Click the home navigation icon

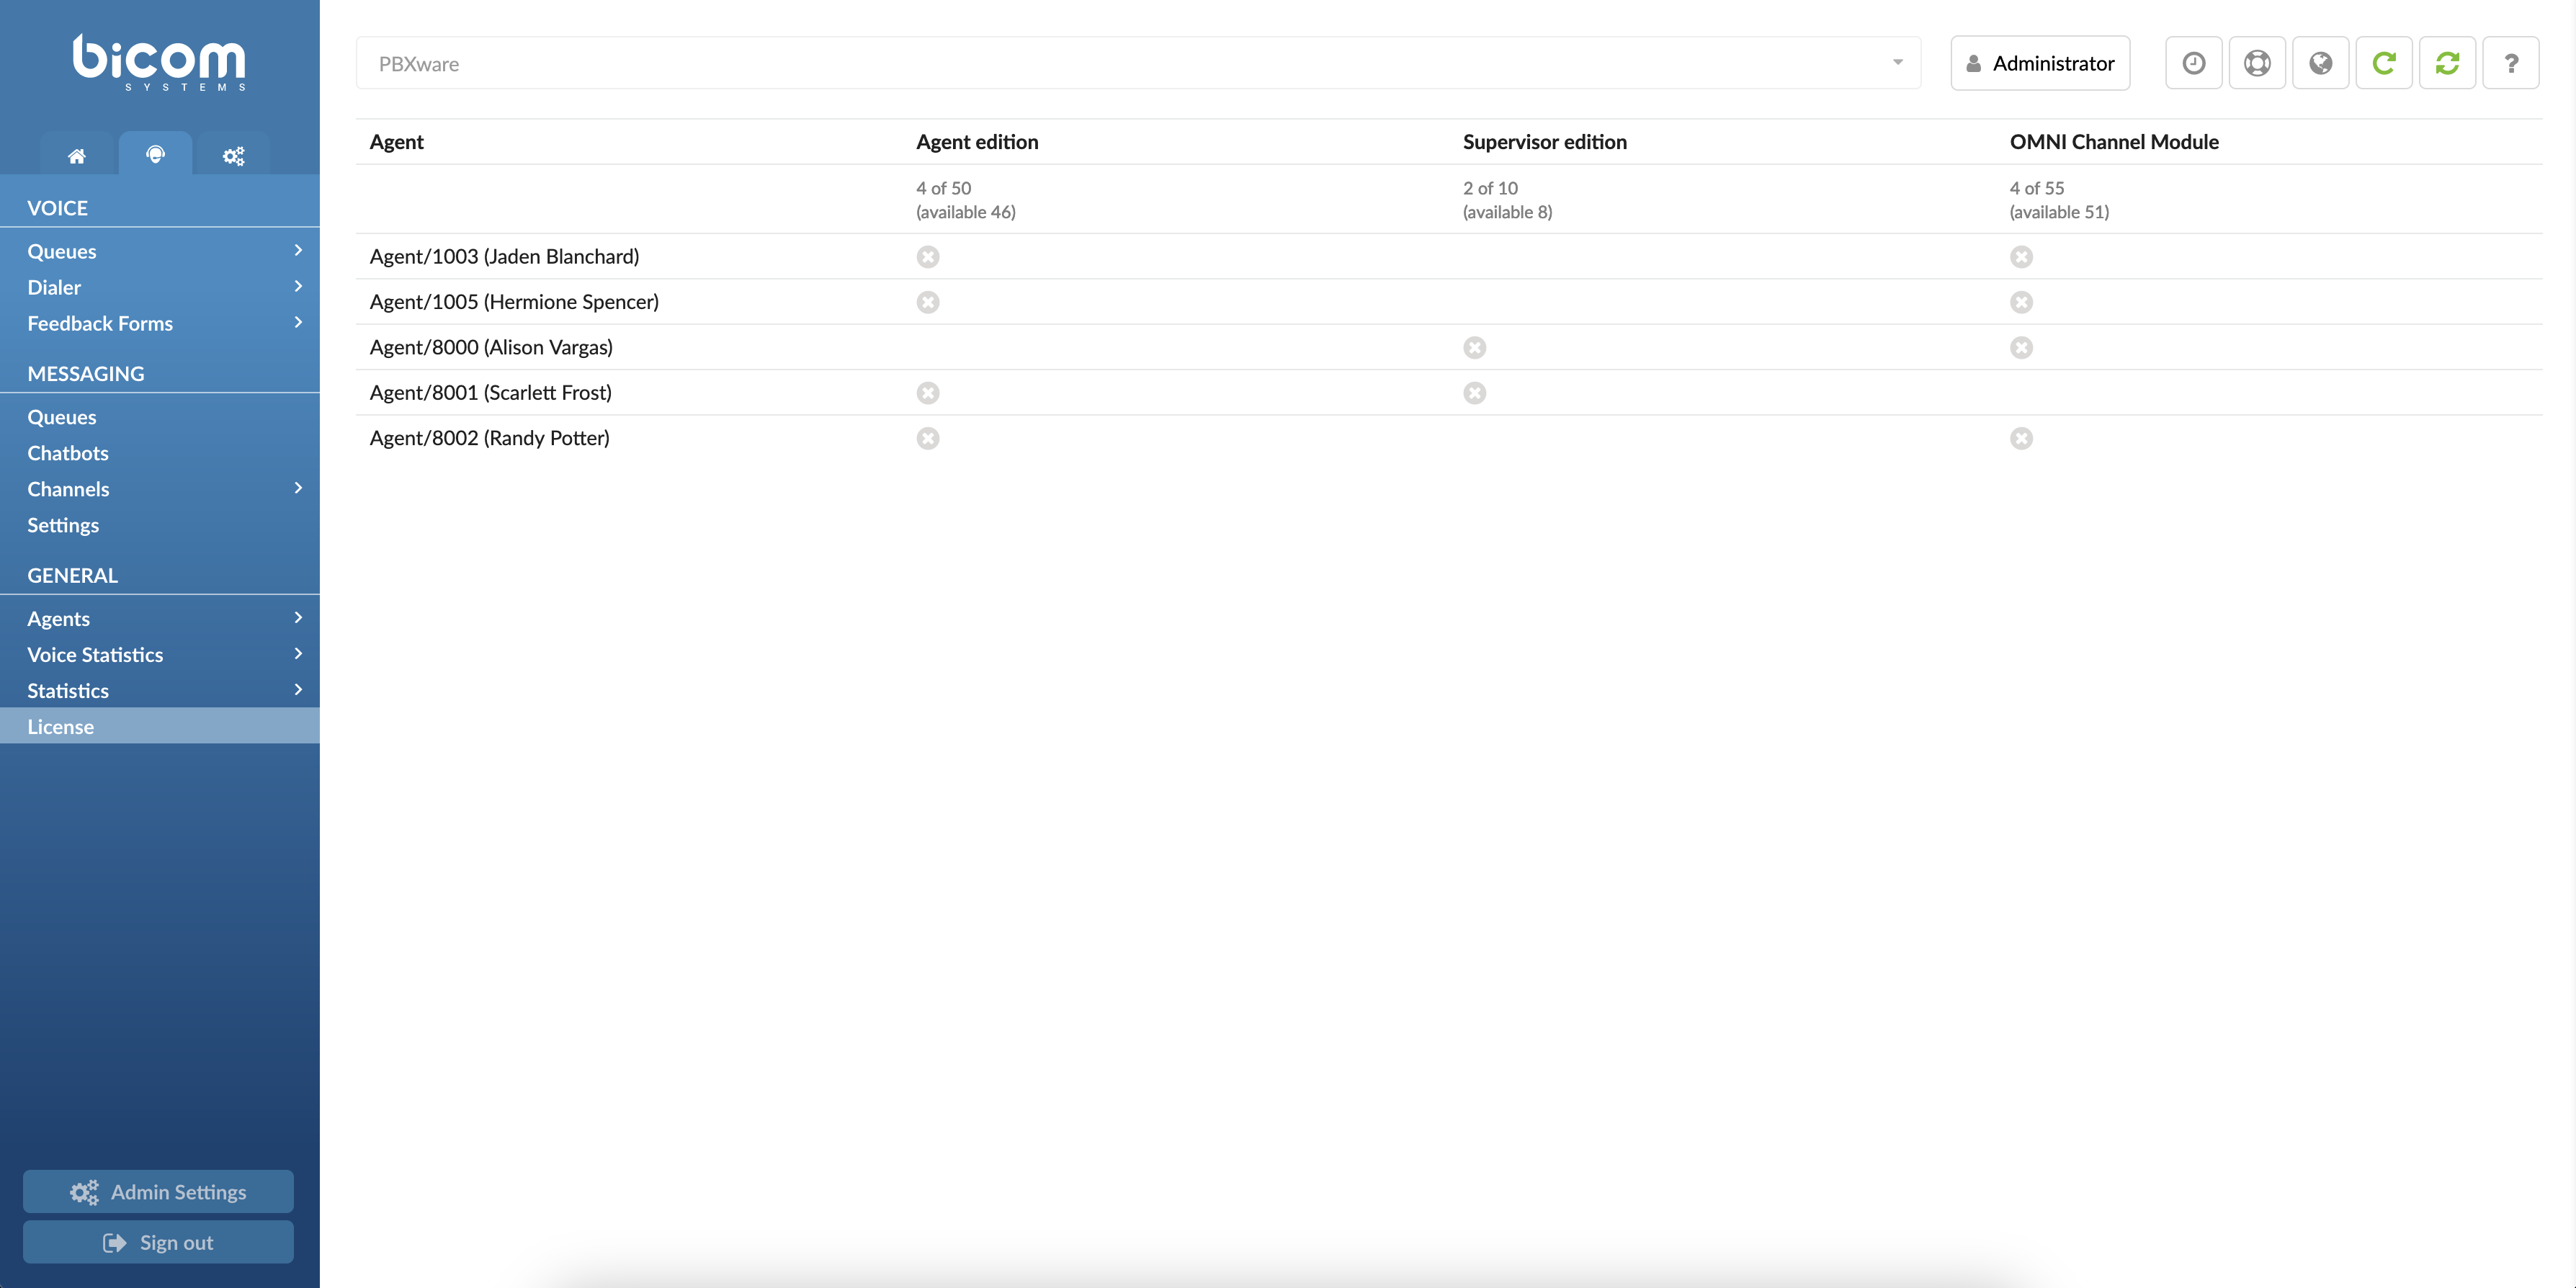point(77,153)
